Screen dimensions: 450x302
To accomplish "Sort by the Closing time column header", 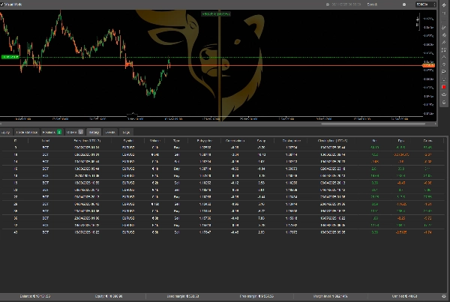I will (332, 141).
